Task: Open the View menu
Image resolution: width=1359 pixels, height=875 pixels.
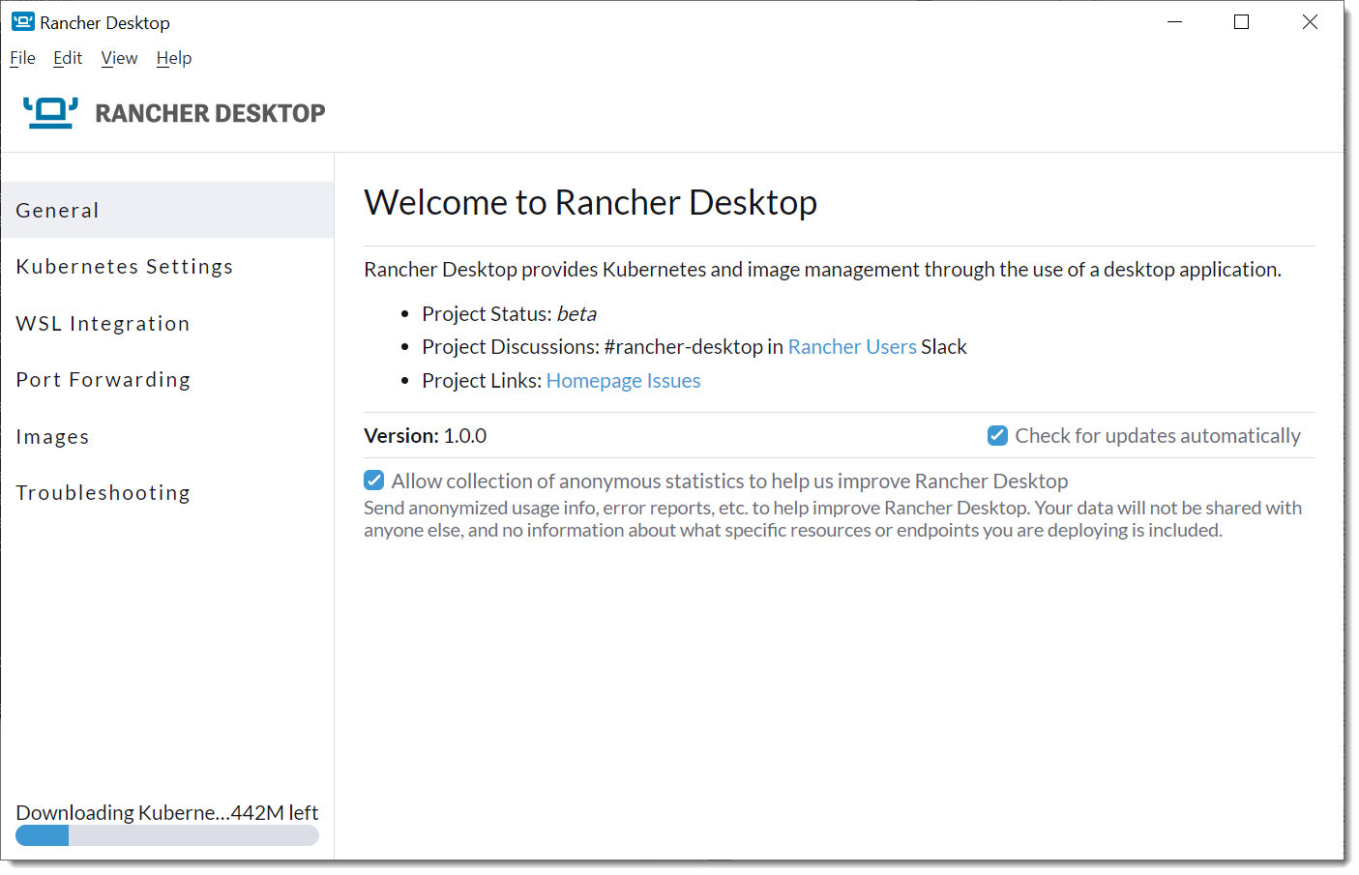Action: 119,58
